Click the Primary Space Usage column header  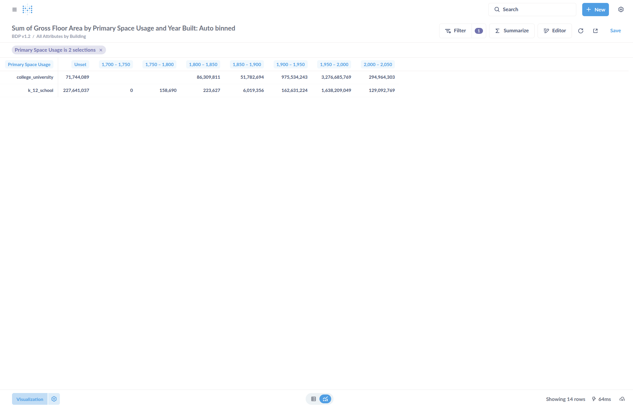click(x=29, y=64)
